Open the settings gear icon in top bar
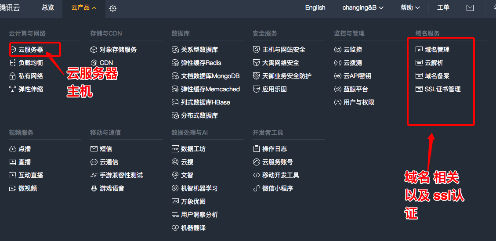The width and height of the screenshot is (496, 241). pyautogui.click(x=112, y=8)
